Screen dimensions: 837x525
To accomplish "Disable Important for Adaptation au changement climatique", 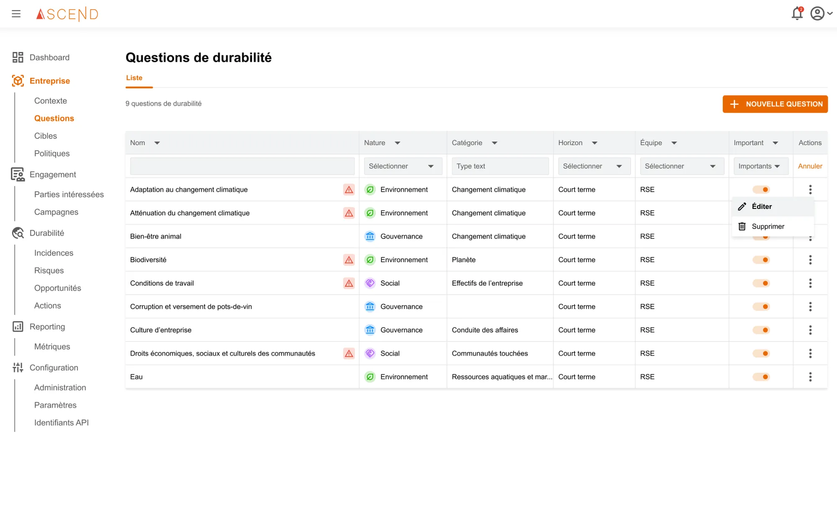I will coord(761,190).
